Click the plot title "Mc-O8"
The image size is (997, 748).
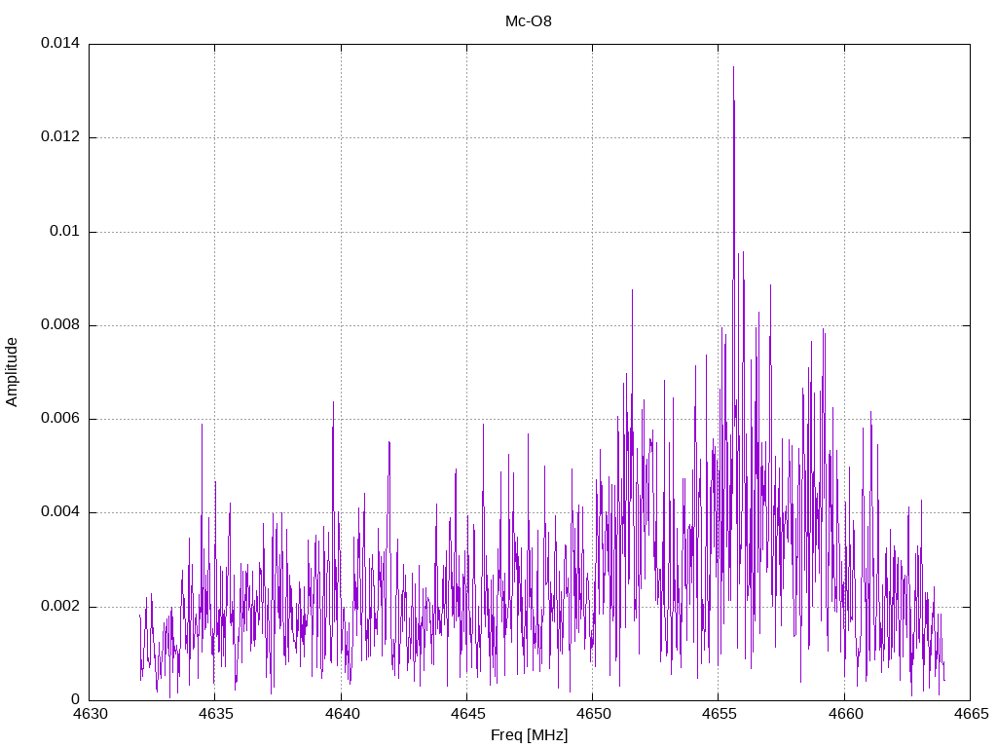[529, 21]
